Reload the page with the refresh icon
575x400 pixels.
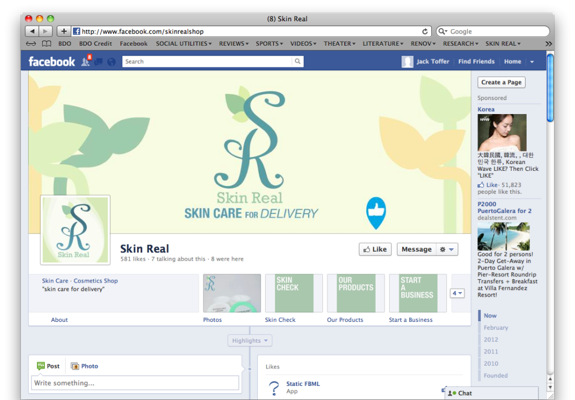pos(425,31)
